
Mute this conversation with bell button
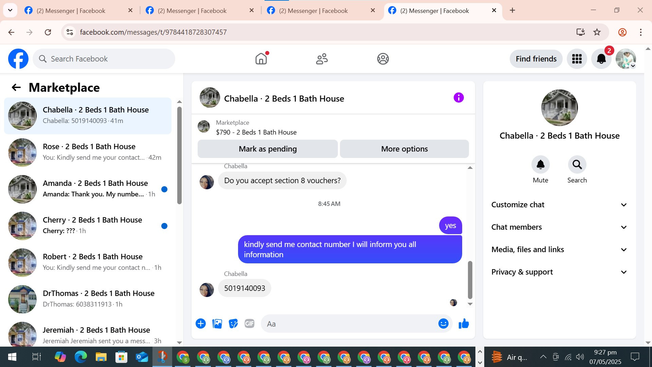click(540, 165)
